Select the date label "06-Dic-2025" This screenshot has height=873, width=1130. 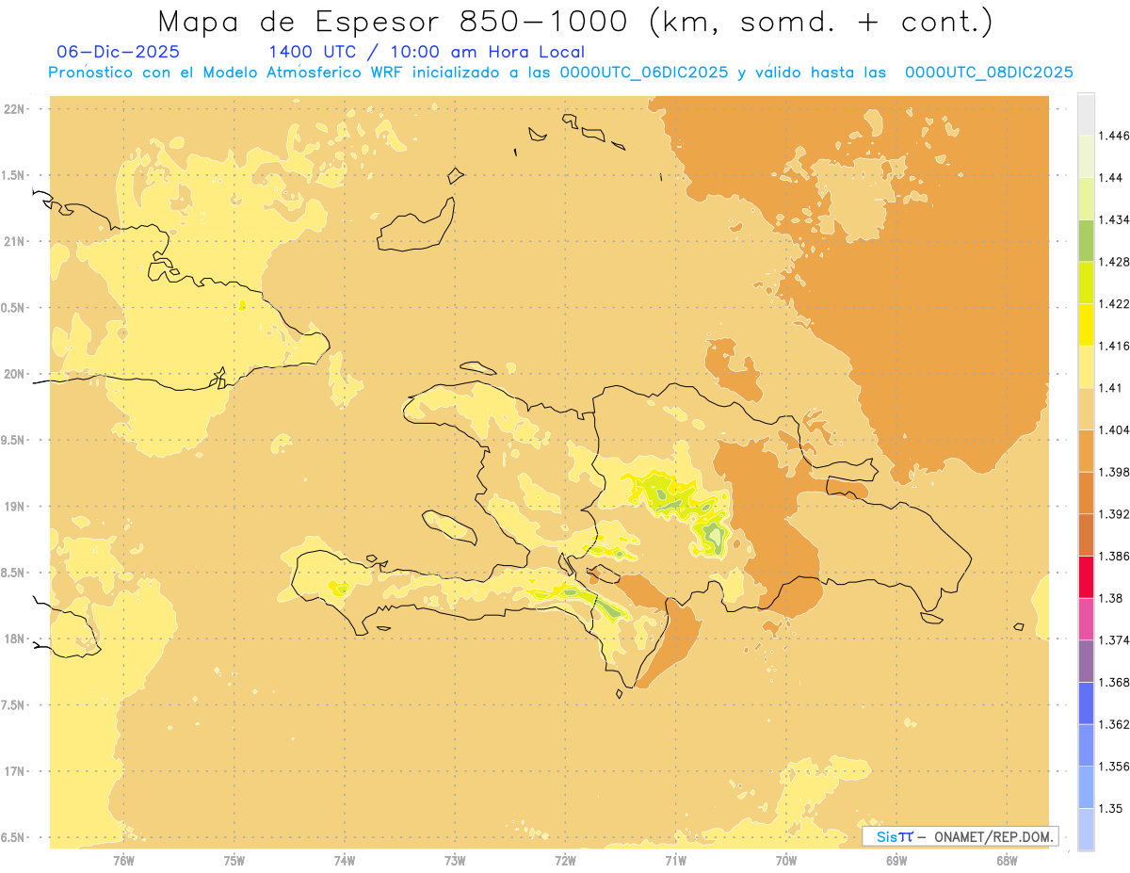119,53
